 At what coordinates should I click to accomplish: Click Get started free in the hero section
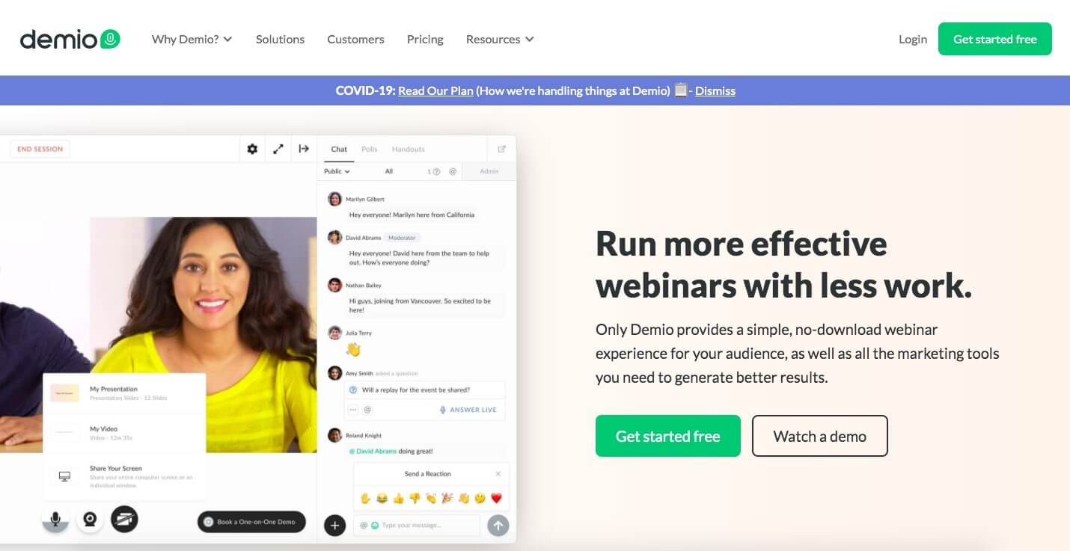668,436
